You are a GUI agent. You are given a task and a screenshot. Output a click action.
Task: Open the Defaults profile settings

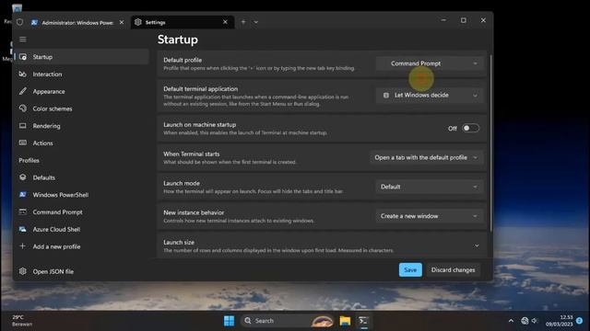tap(81, 177)
